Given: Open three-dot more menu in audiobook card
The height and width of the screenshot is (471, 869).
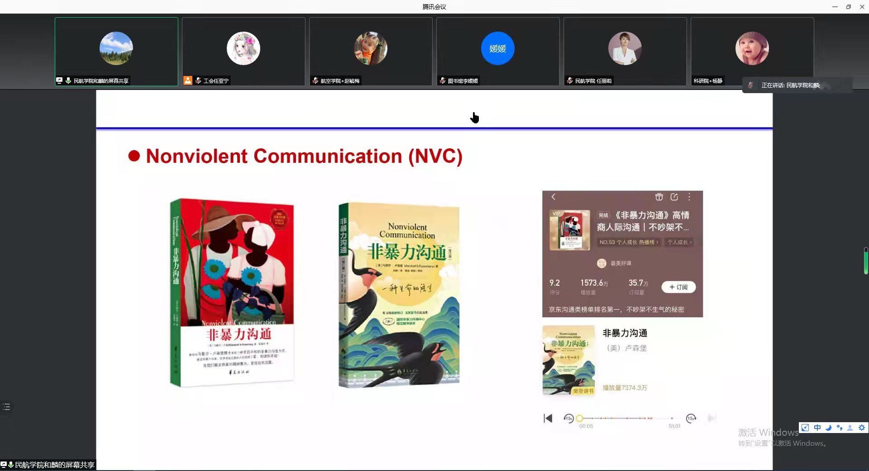Looking at the screenshot, I should (689, 197).
